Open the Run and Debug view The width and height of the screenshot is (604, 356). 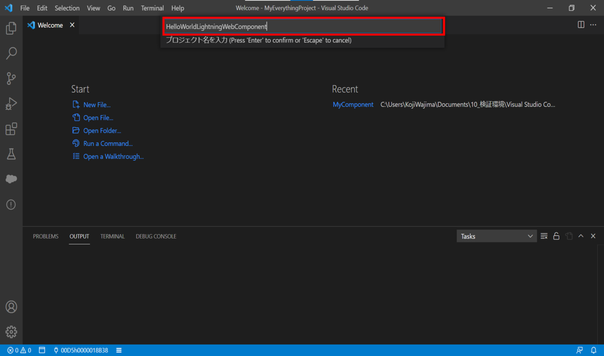click(11, 104)
